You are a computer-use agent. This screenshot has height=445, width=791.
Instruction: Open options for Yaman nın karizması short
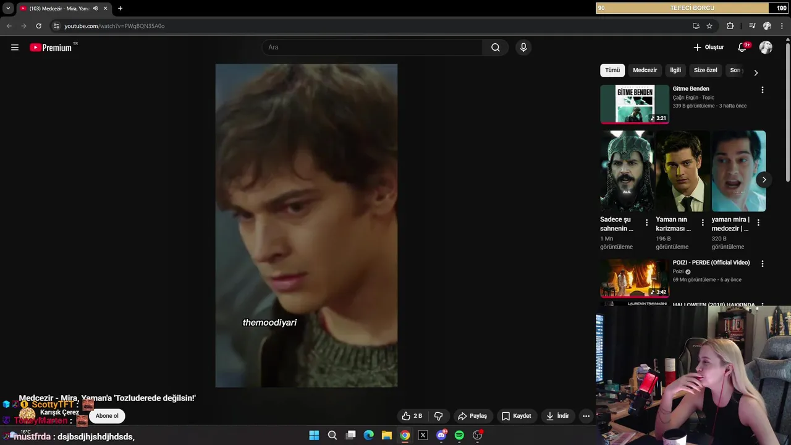point(703,222)
